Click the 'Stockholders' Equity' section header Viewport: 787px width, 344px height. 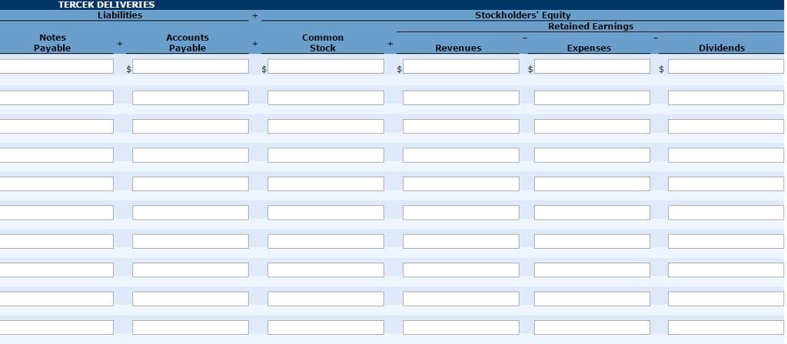[523, 15]
